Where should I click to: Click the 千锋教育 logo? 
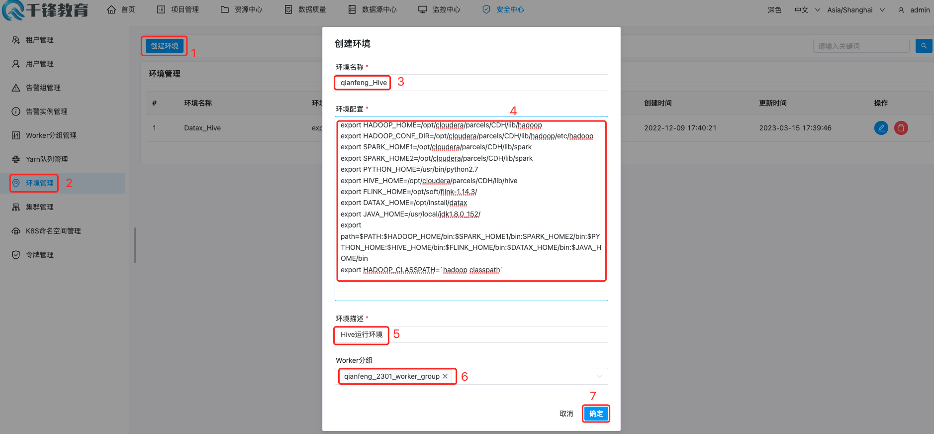[x=45, y=10]
